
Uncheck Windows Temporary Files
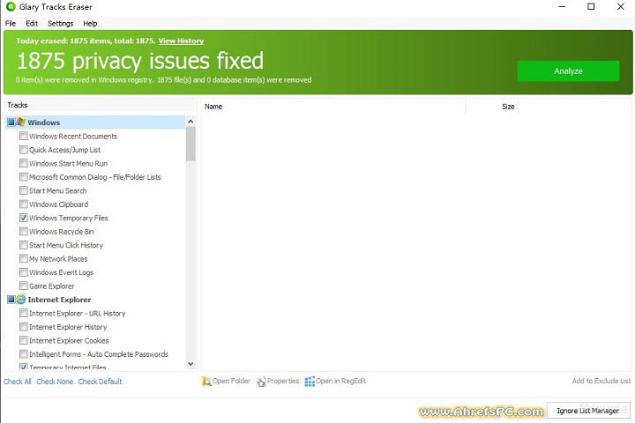(x=24, y=218)
